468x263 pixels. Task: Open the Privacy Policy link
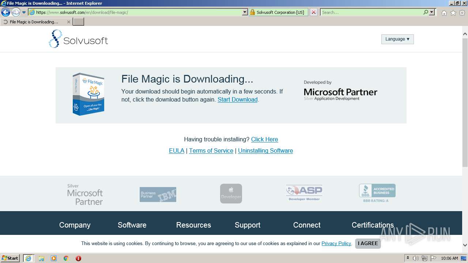tap(336, 243)
